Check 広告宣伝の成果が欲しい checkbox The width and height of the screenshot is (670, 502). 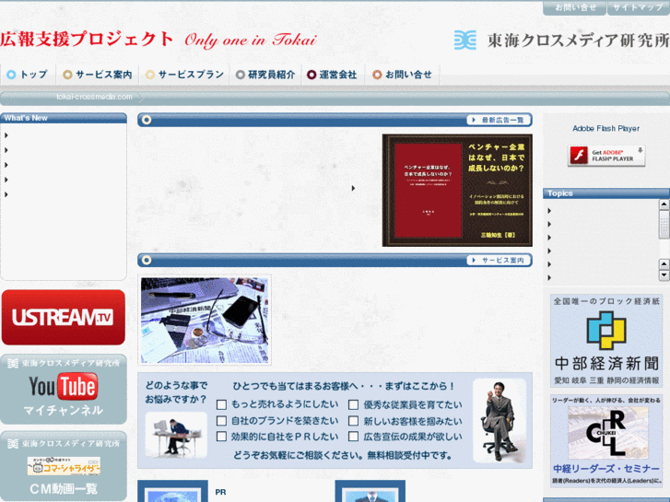tap(353, 437)
